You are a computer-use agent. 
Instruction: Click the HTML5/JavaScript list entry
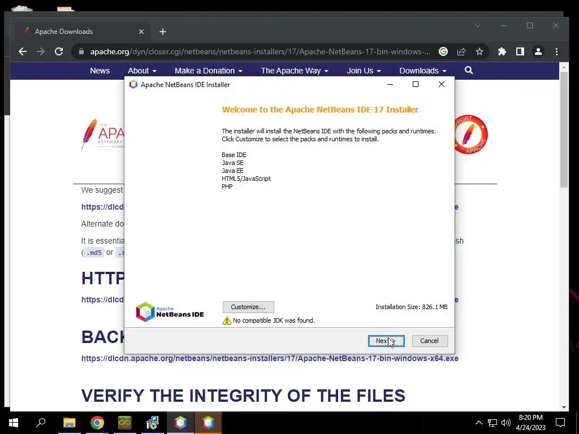tap(247, 179)
